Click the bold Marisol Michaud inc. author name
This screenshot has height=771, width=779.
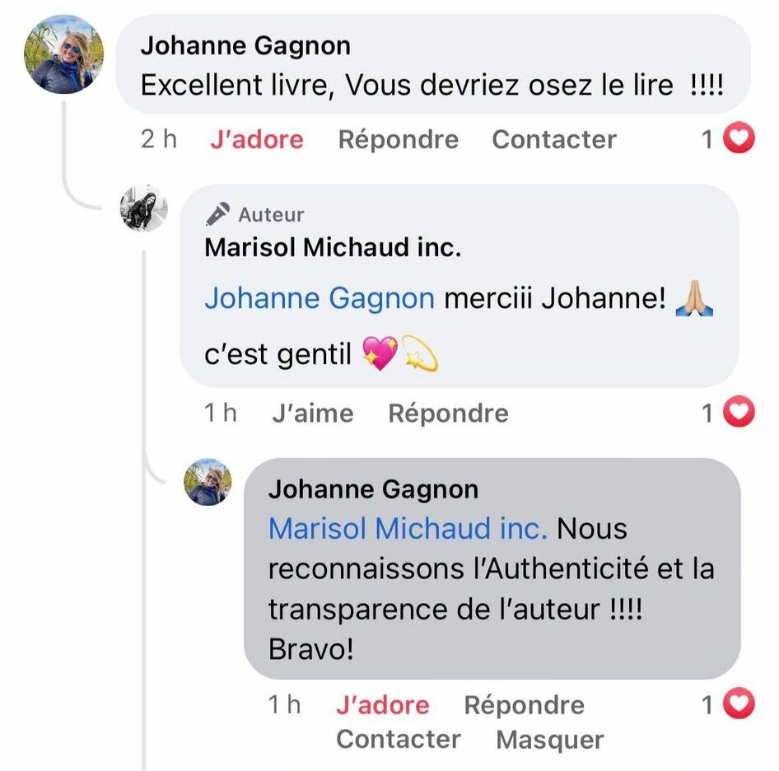pos(332,247)
